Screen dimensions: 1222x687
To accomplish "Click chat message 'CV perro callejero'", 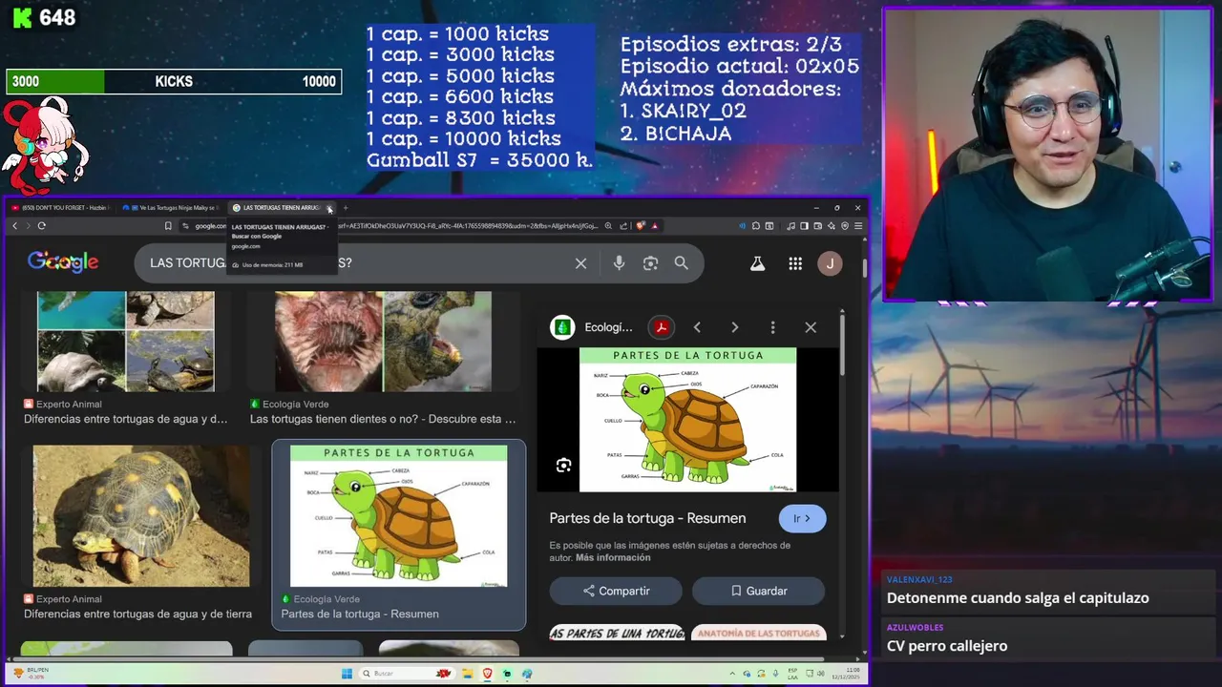I will point(947,646).
